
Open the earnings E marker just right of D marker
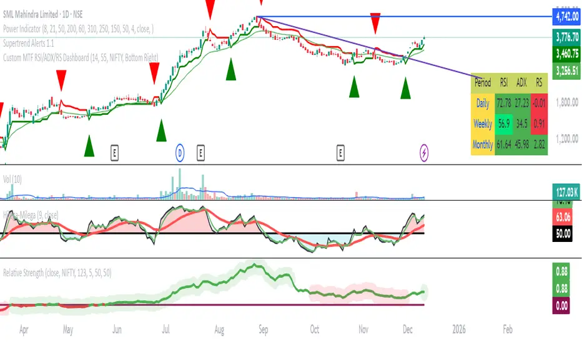pyautogui.click(x=200, y=153)
